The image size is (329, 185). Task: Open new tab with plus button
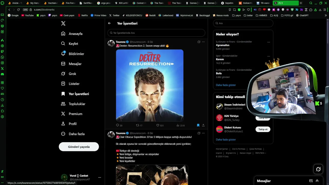pos(301,3)
